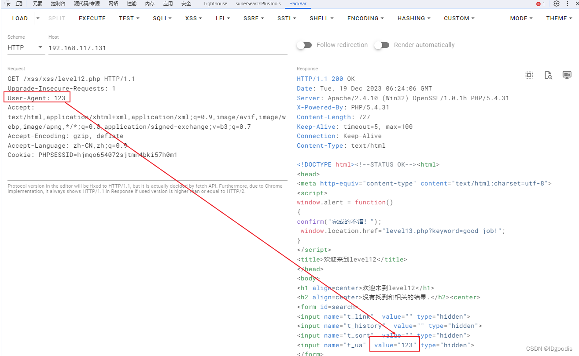
Task: Open DevTools settings gear
Action: click(x=557, y=4)
